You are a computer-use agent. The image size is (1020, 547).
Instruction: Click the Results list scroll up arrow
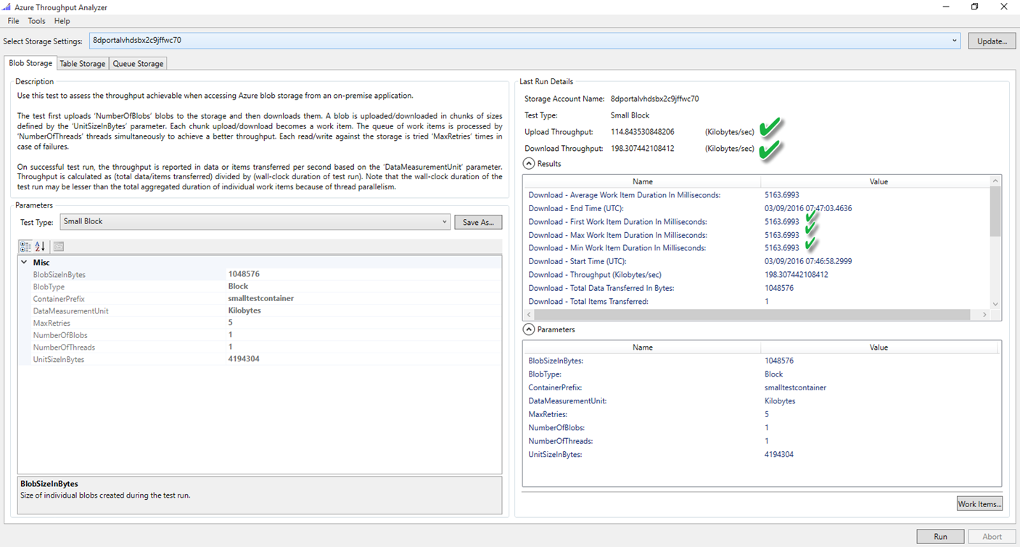[x=995, y=181]
